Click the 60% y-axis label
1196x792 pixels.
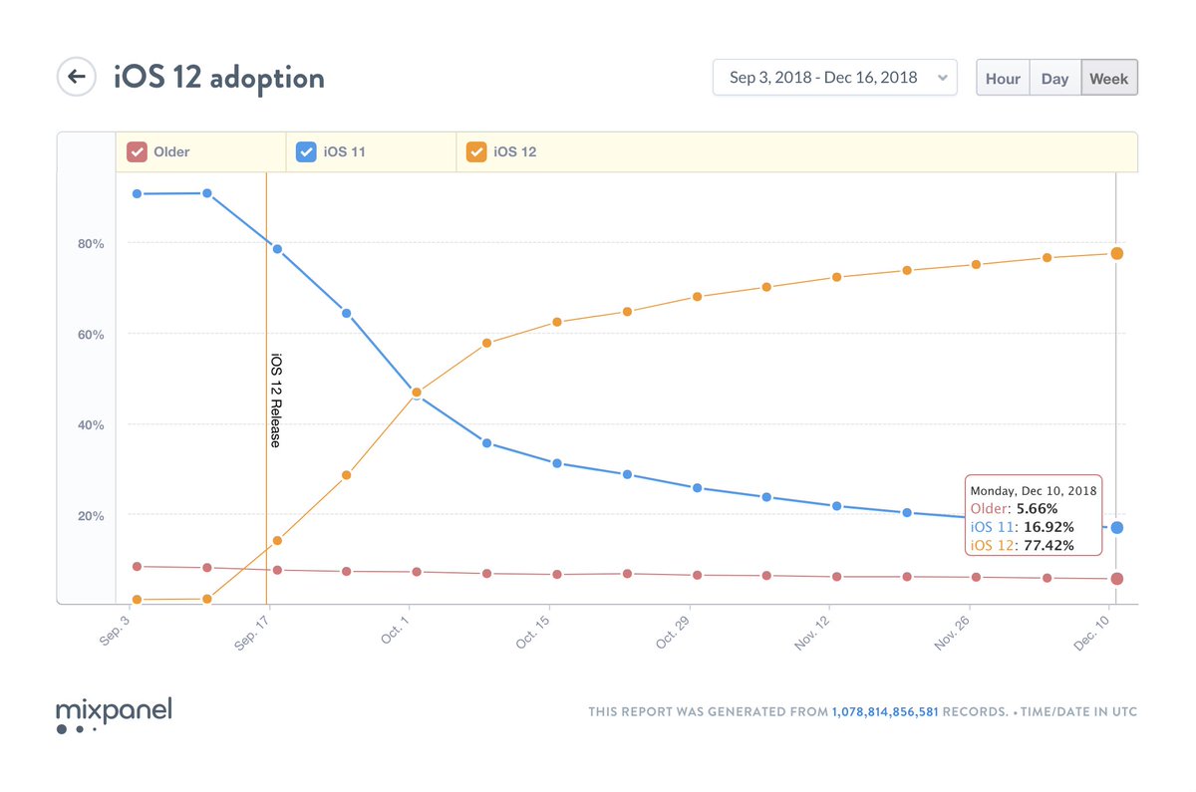(90, 334)
